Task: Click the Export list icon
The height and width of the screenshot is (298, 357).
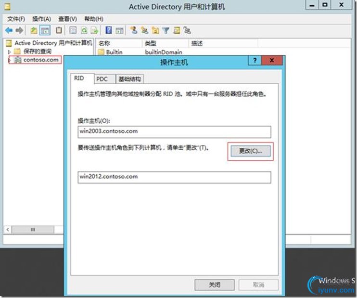Action: [94, 30]
